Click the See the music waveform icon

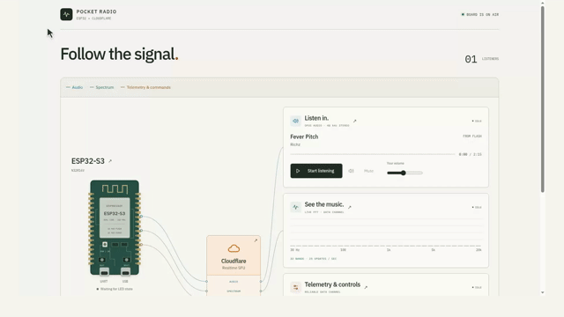pos(295,207)
